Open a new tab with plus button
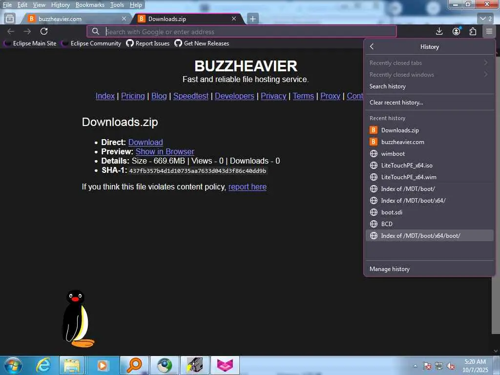Image resolution: width=500 pixels, height=375 pixels. 253,19
